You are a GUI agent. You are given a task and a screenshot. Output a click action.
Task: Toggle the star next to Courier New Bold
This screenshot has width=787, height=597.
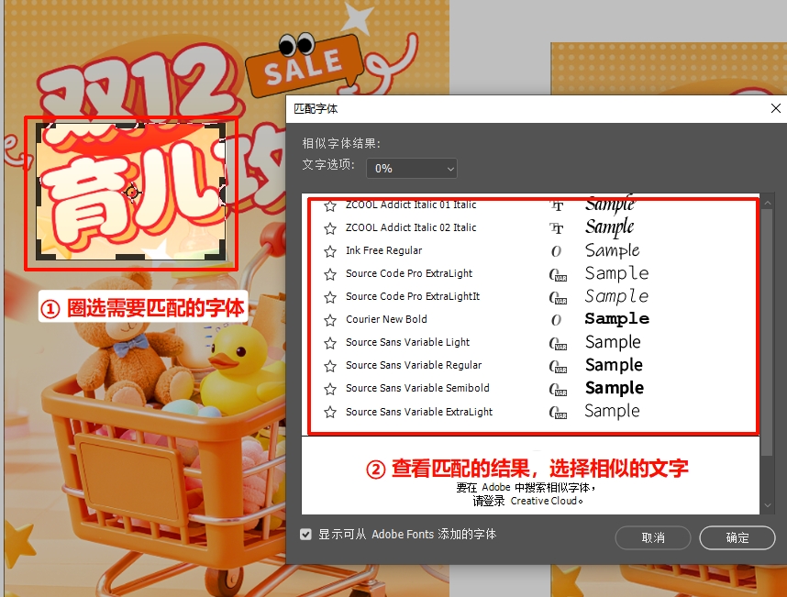[x=329, y=317]
